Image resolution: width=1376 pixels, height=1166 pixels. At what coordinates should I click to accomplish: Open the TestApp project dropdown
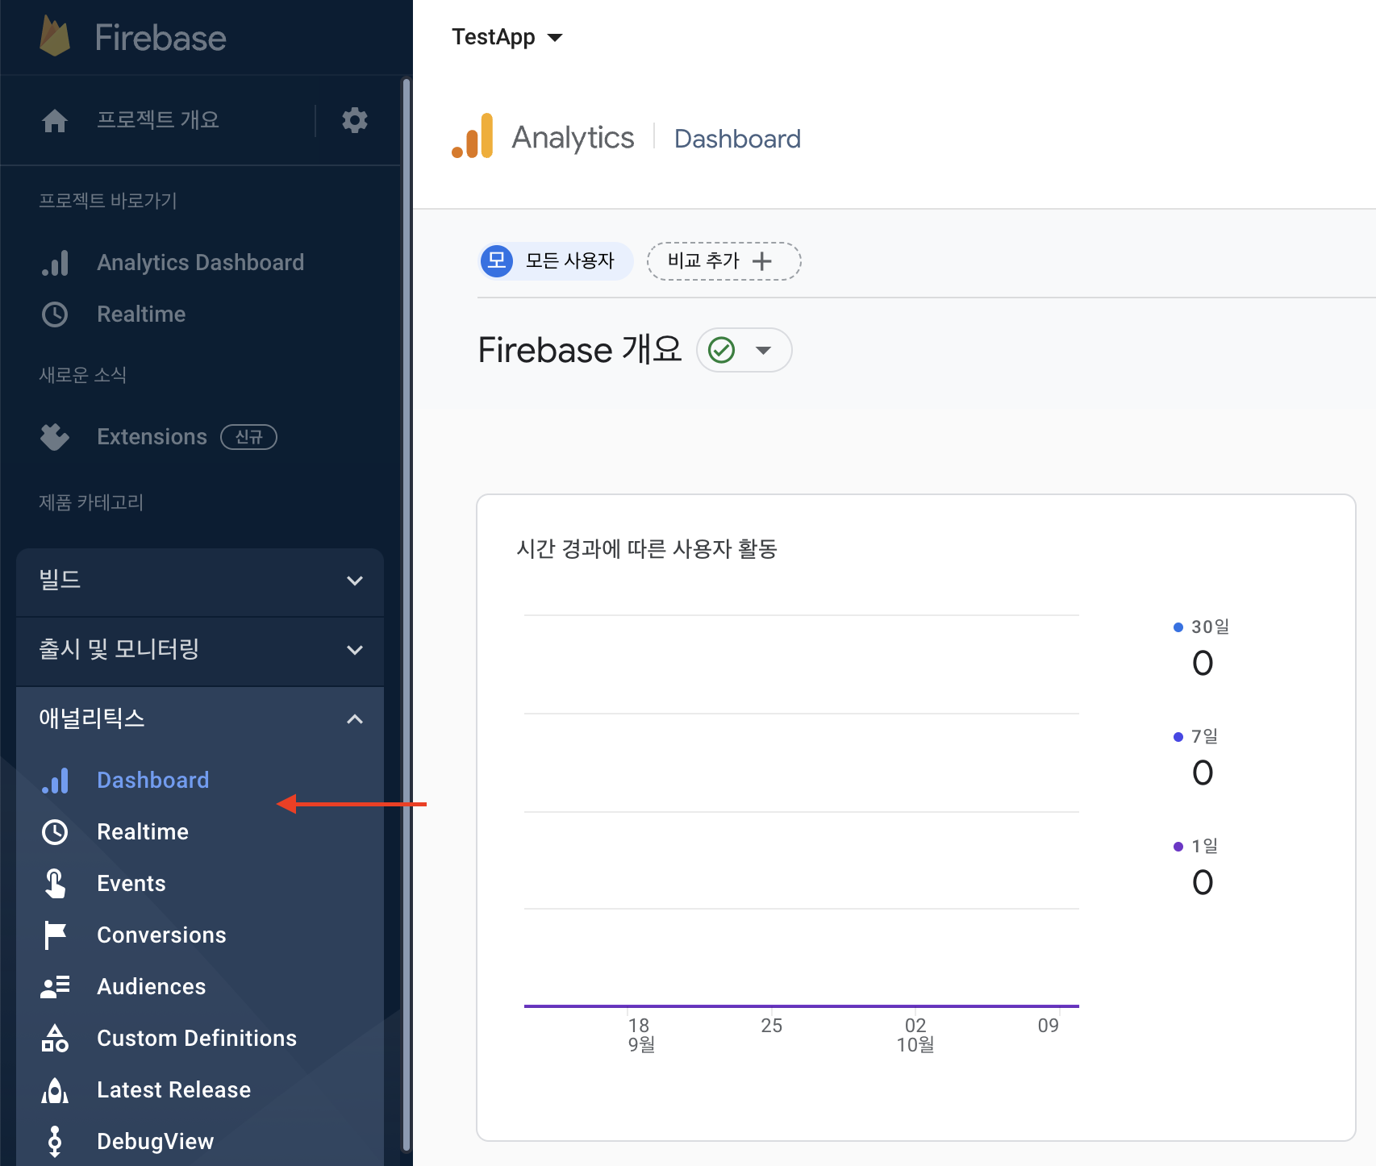pos(507,37)
